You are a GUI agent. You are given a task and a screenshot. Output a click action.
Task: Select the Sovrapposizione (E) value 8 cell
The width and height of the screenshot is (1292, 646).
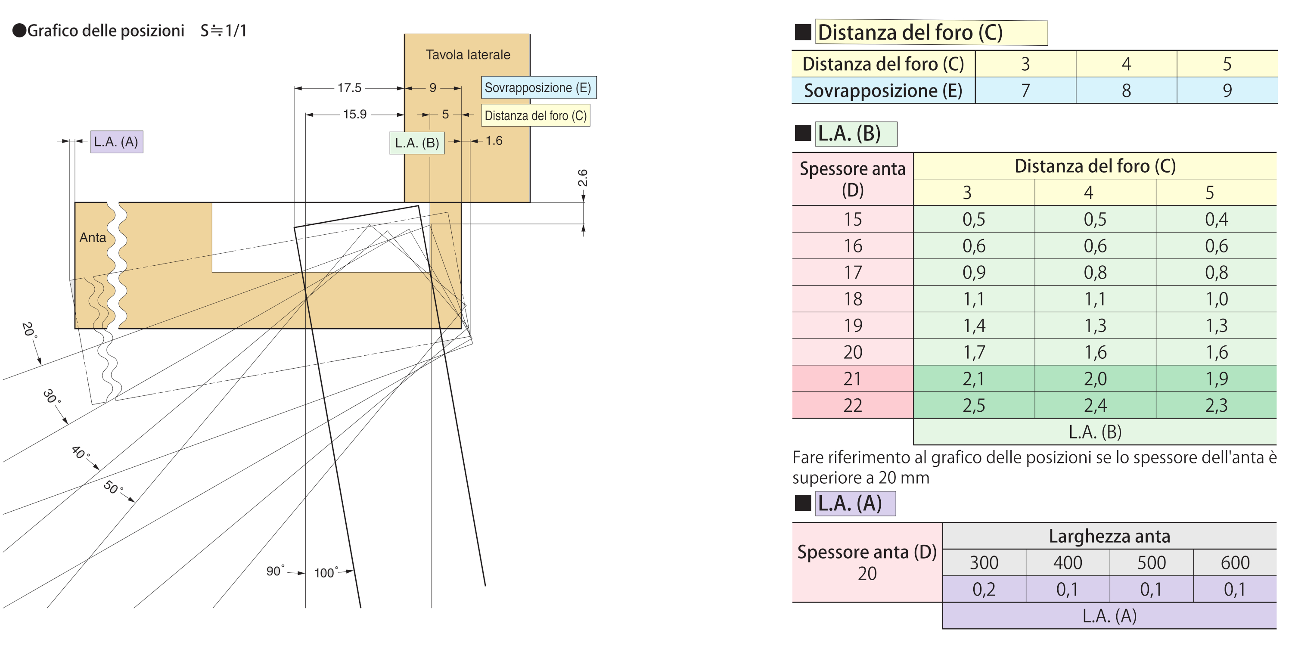coord(1126,91)
